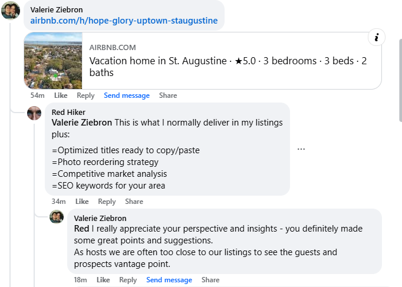Reply to Valerie's Airbnb link comment
Image resolution: width=402 pixels, height=287 pixels.
click(85, 95)
